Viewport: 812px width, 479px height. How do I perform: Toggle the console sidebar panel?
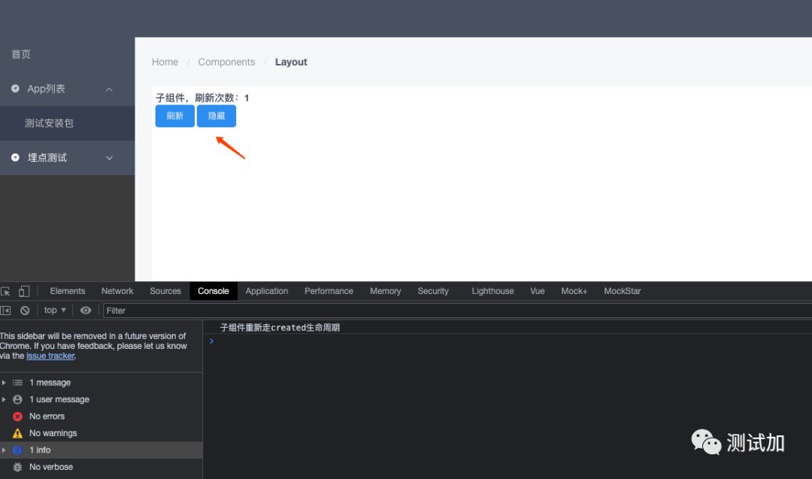(6, 311)
